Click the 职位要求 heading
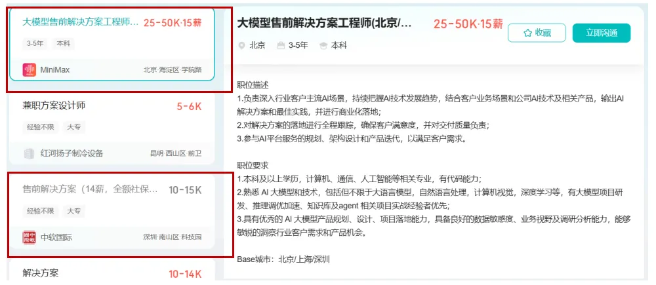The image size is (656, 285). click(253, 166)
